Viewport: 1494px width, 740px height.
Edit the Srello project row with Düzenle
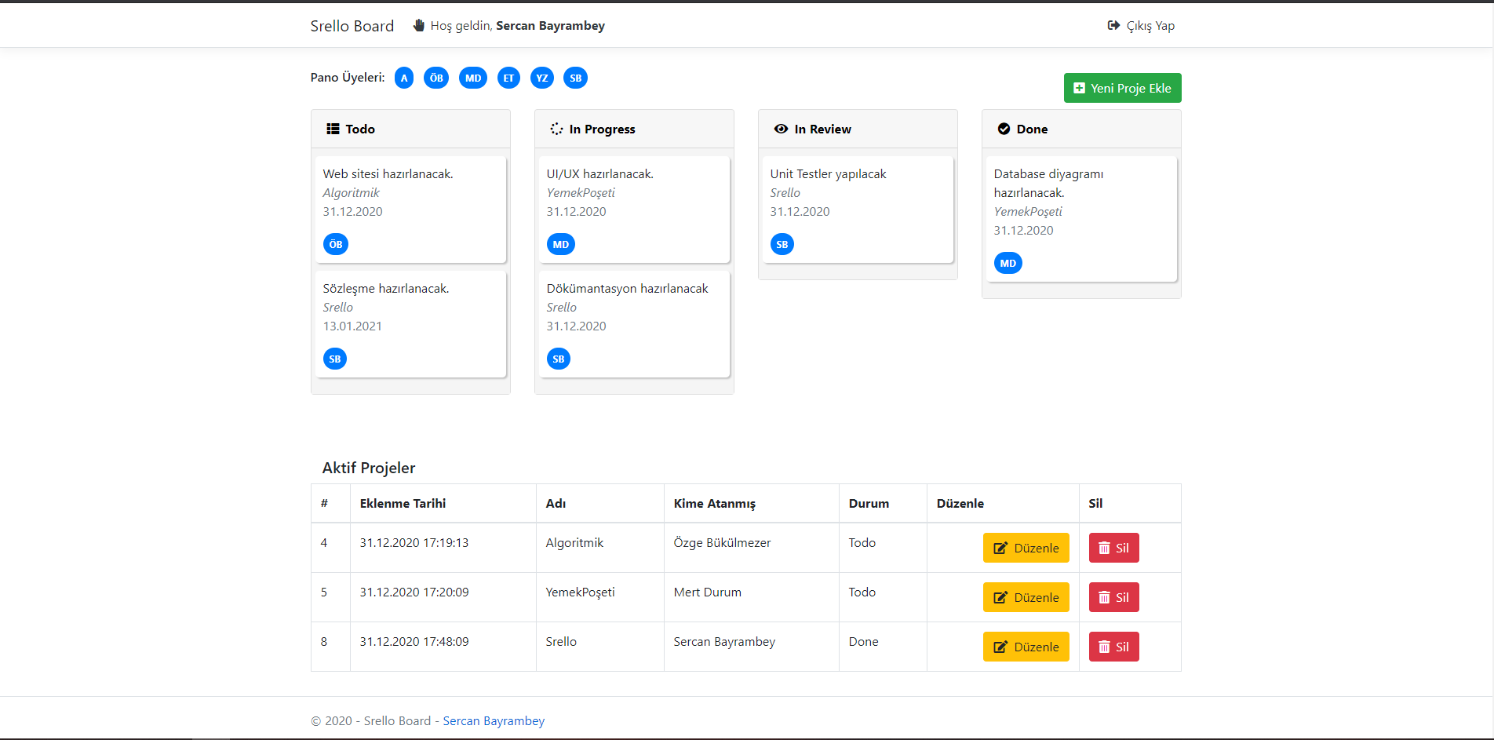(x=1026, y=647)
